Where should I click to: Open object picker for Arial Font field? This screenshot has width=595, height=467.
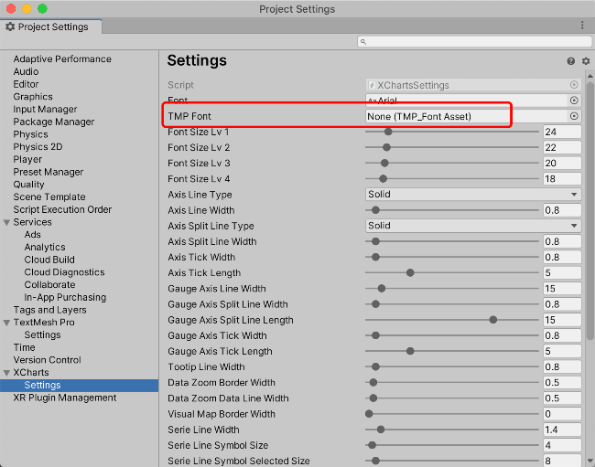(574, 101)
